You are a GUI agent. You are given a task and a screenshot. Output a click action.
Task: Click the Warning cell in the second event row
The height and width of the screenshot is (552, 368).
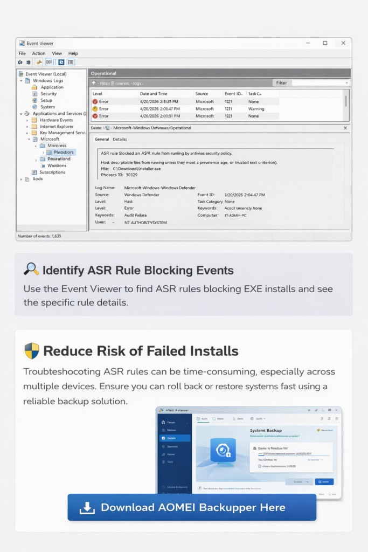point(256,109)
